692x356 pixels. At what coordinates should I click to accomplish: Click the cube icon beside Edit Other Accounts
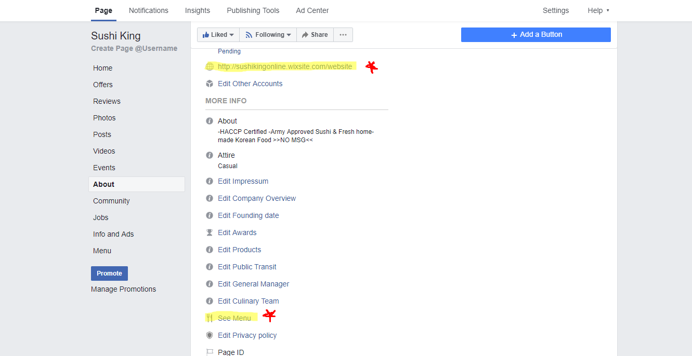pos(210,84)
